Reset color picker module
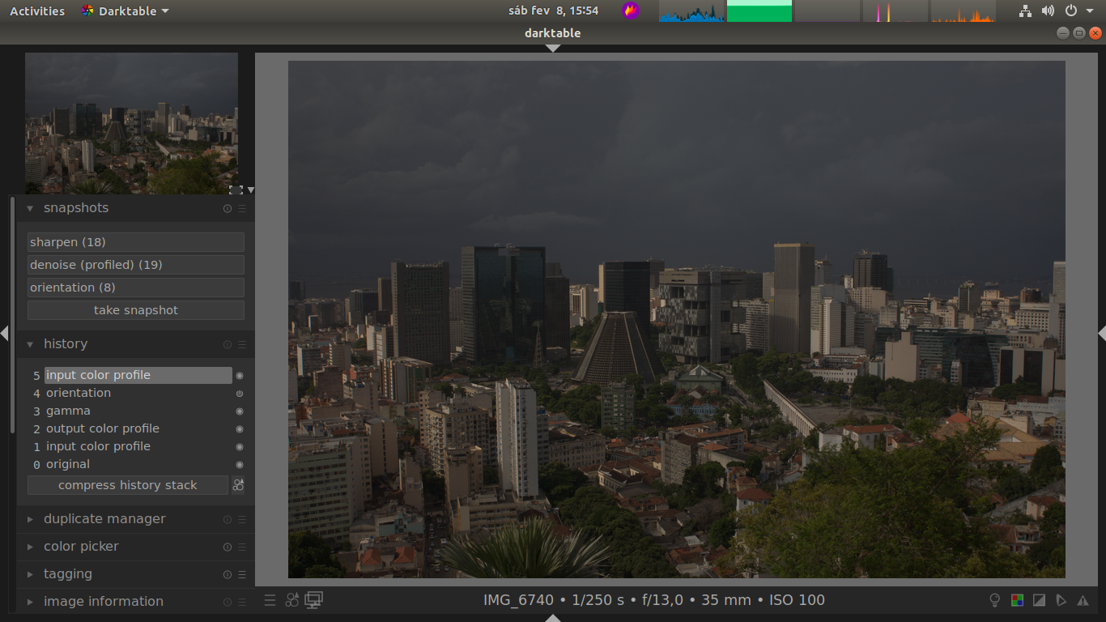Viewport: 1106px width, 622px height. [228, 547]
